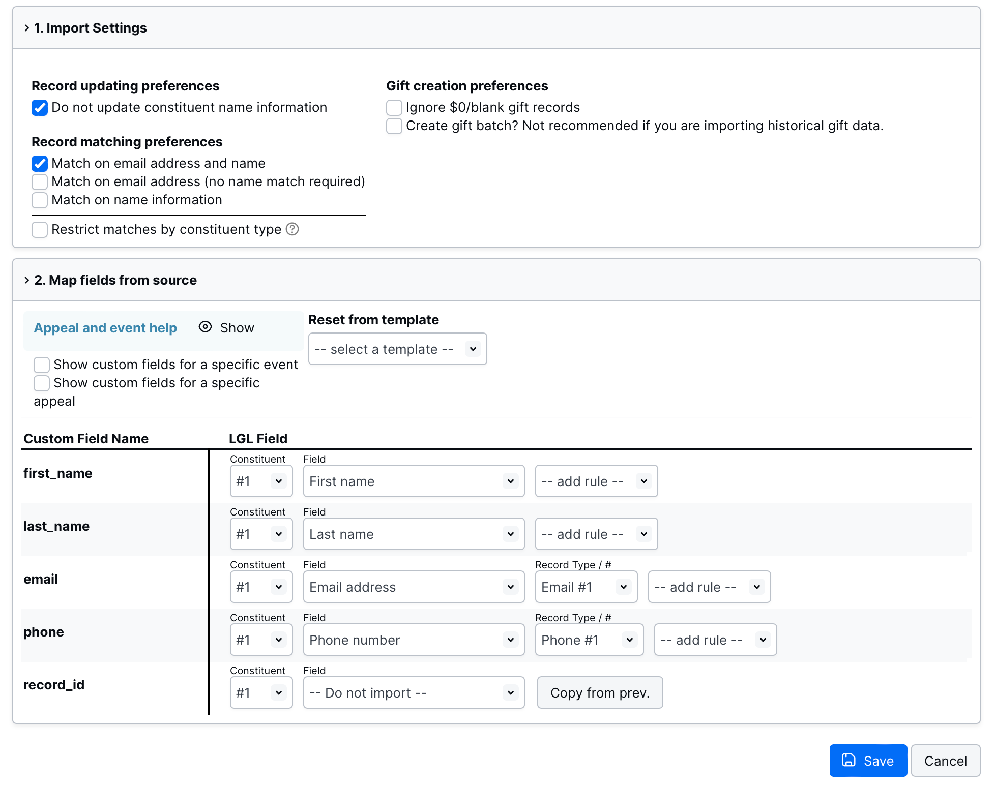995x787 pixels.
Task: Click Copy from prev. button
Action: (x=600, y=693)
